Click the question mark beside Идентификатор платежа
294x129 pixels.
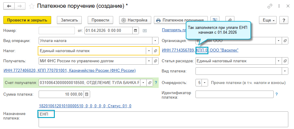(277, 94)
